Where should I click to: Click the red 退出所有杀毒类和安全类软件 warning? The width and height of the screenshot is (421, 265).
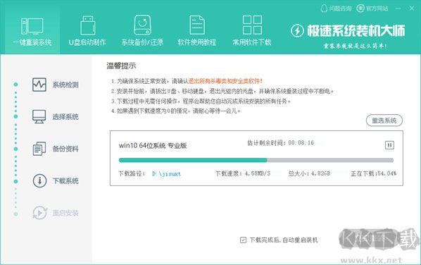(x=225, y=81)
